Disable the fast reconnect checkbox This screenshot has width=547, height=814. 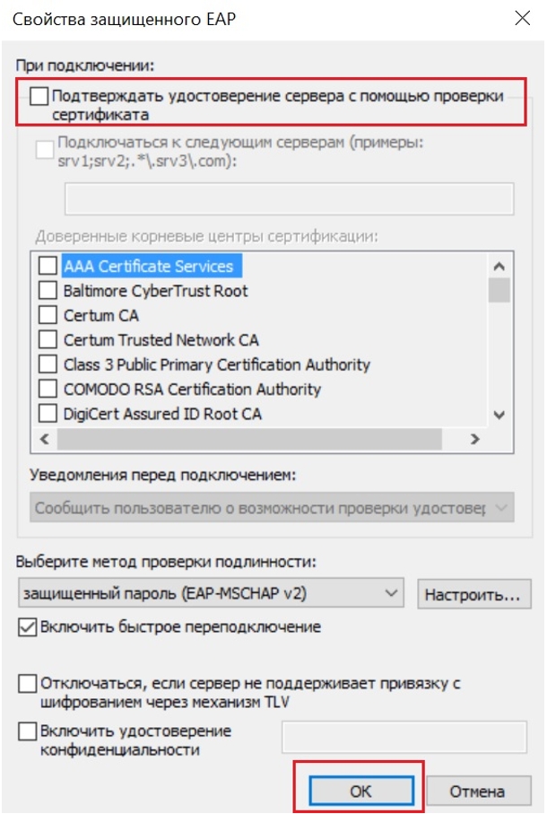28,627
